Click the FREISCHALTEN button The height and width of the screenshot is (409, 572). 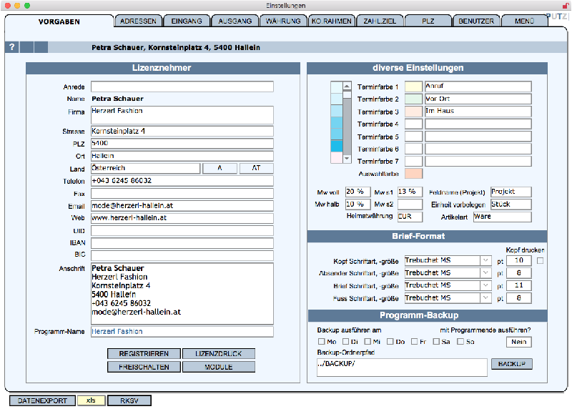click(144, 367)
